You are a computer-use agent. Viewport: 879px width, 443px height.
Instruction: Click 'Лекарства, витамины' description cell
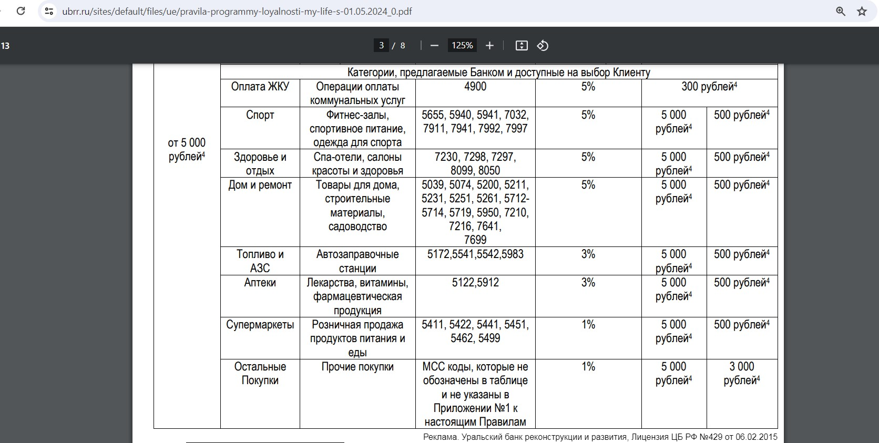click(x=357, y=296)
